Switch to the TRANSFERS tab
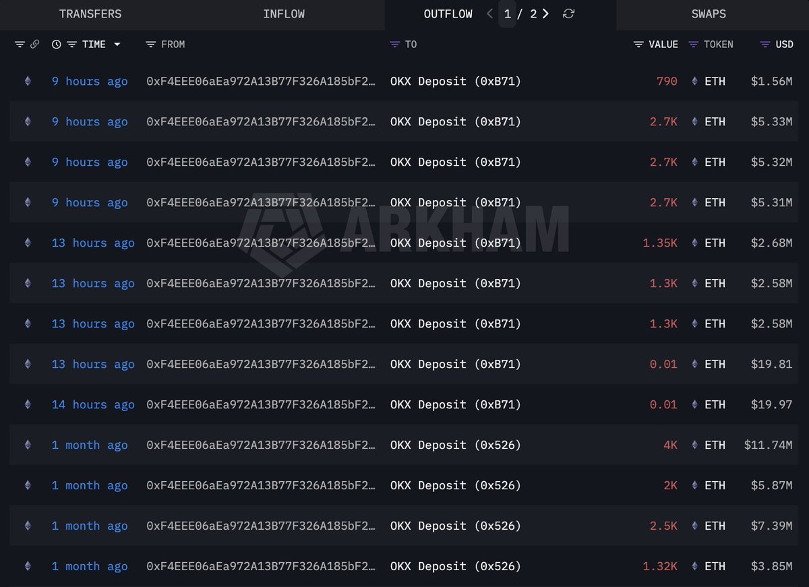 click(x=90, y=14)
